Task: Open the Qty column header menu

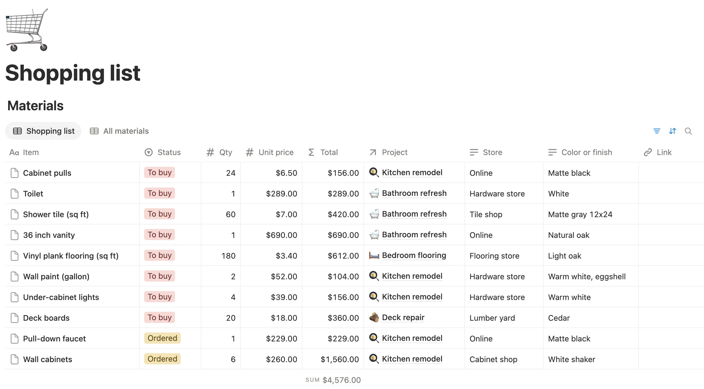Action: pos(221,152)
